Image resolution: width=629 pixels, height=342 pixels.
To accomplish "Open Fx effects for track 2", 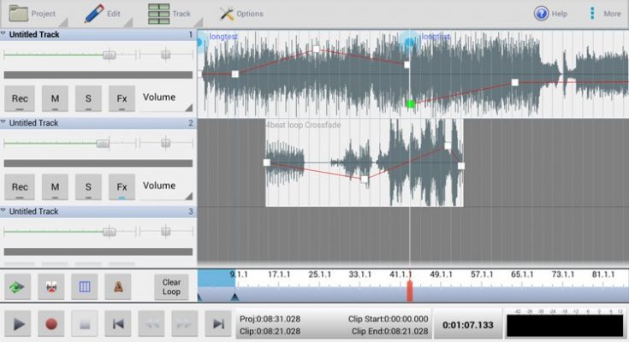I will pyautogui.click(x=122, y=186).
